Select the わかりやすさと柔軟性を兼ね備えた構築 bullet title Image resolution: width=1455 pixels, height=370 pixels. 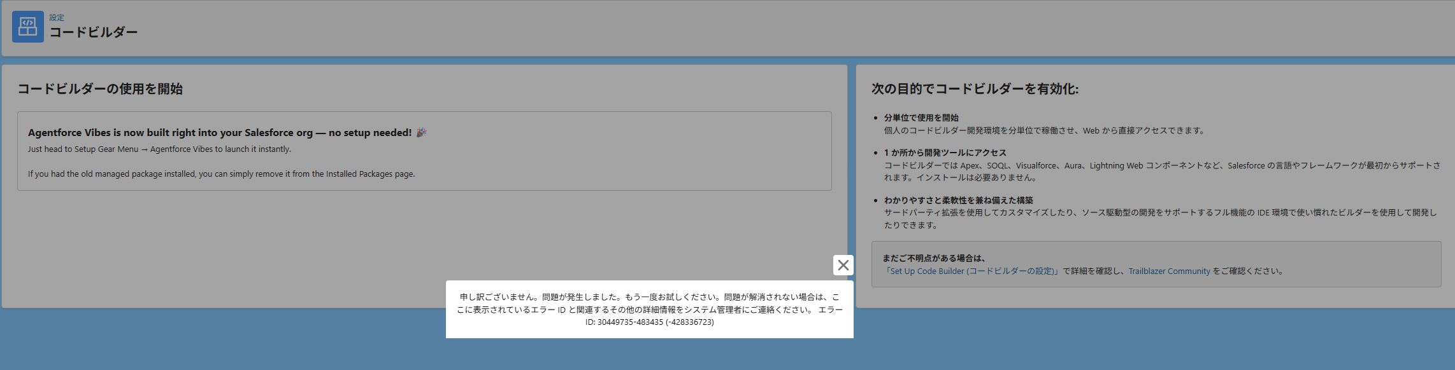[x=958, y=201]
